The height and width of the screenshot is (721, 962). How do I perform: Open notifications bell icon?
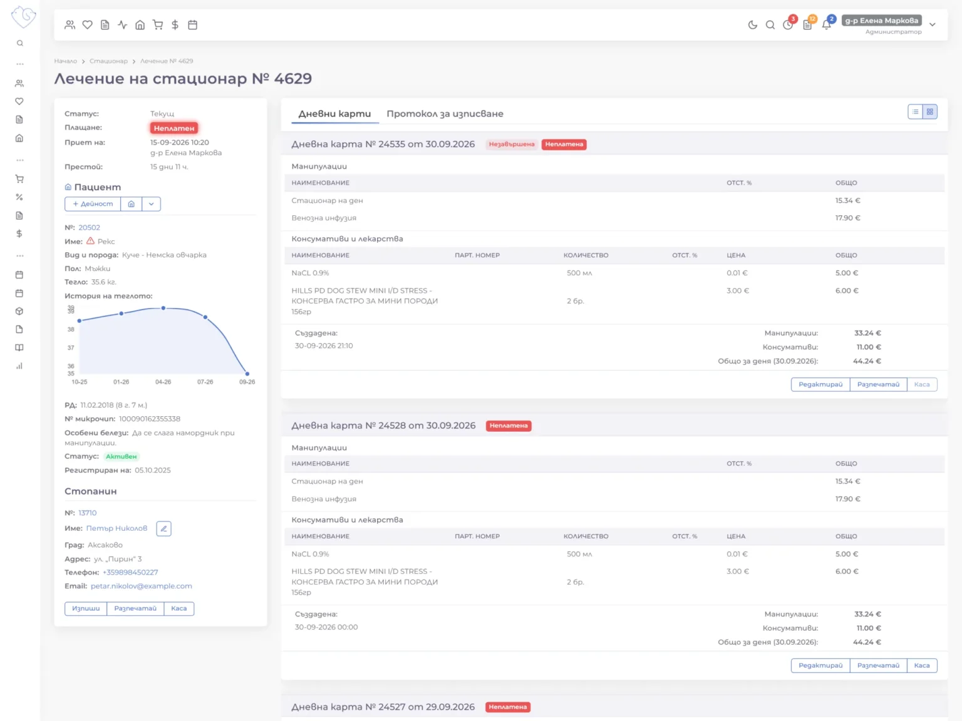[827, 25]
